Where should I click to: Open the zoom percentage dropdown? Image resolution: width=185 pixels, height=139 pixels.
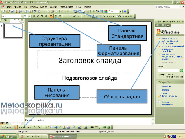[x=121, y=12]
